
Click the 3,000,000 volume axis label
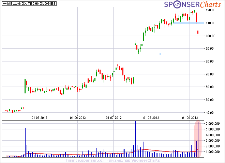[213, 141]
